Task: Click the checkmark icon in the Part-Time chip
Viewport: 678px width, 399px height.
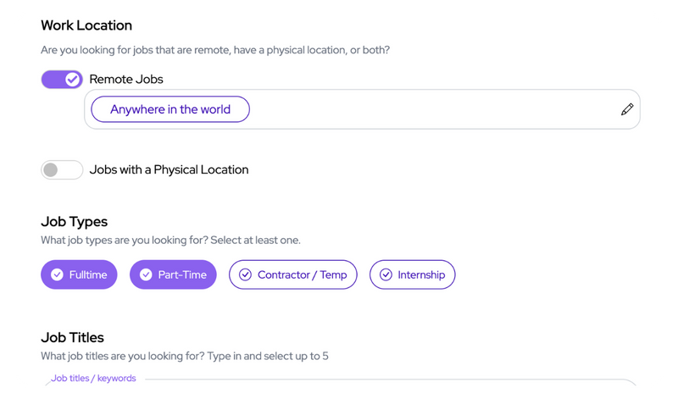Action: 146,274
